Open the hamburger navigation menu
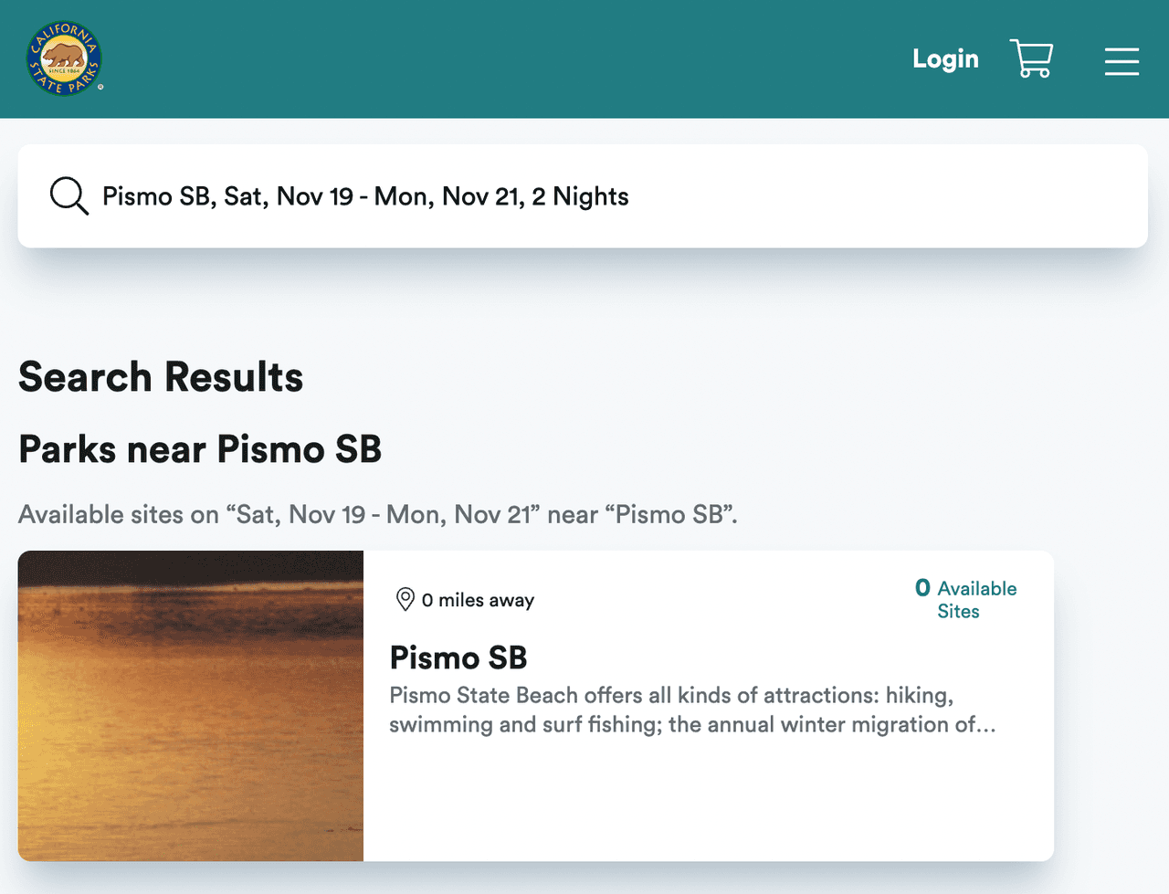 tap(1121, 61)
